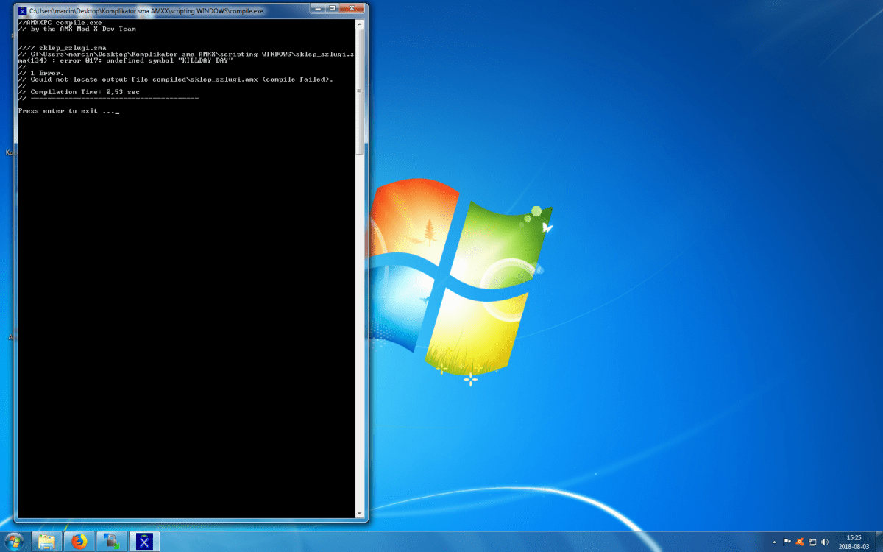This screenshot has width=883, height=552.
Task: Open Windows Explorer from the taskbar
Action: 47,542
